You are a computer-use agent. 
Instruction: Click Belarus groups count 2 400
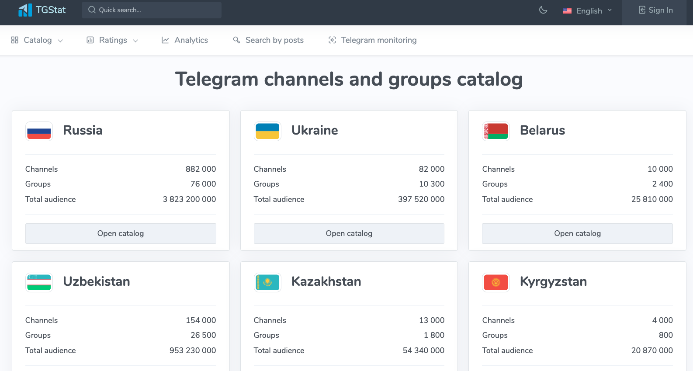pyautogui.click(x=662, y=184)
